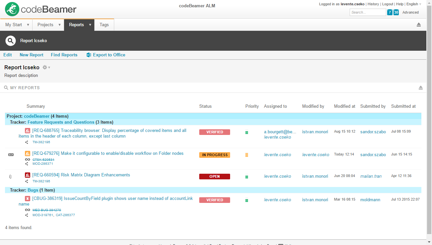Open the 30-day calendar icon
This screenshot has height=245, width=432.
click(396, 12)
